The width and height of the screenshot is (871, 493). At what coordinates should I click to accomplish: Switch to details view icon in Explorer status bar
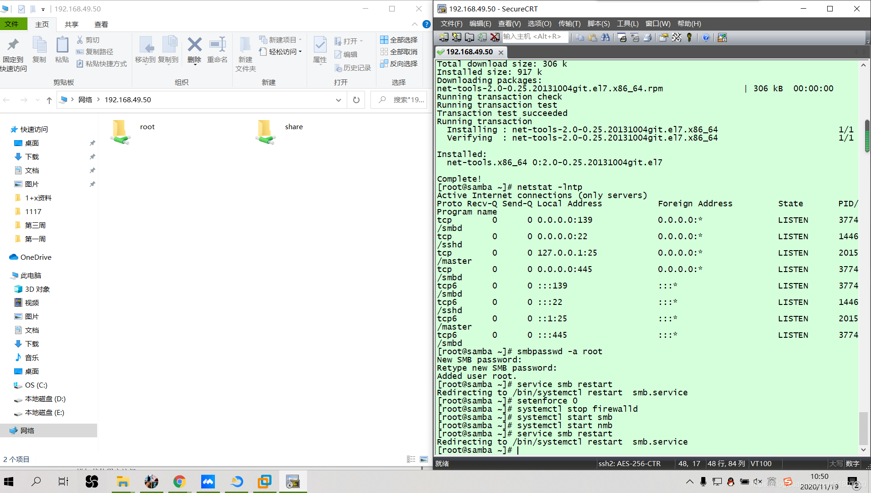tap(411, 459)
